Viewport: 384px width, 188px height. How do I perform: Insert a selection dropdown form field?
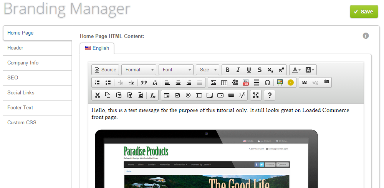(x=220, y=96)
